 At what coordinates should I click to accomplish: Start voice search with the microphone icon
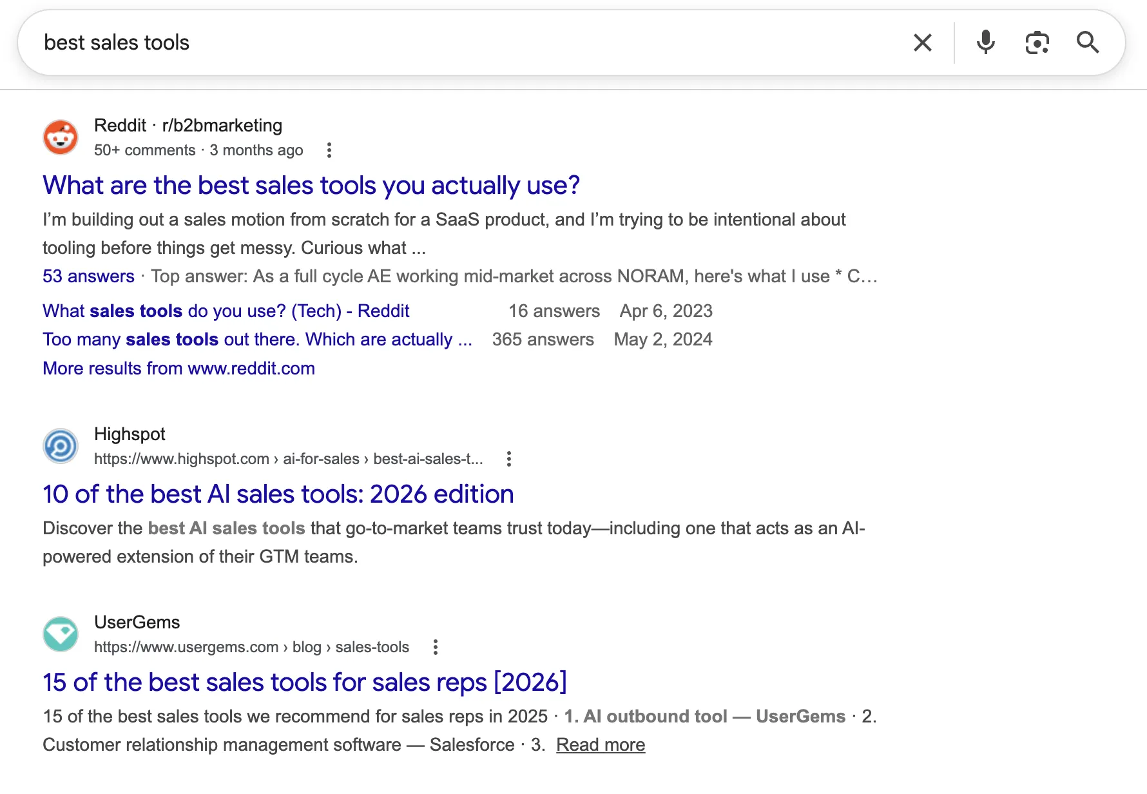pyautogui.click(x=985, y=43)
